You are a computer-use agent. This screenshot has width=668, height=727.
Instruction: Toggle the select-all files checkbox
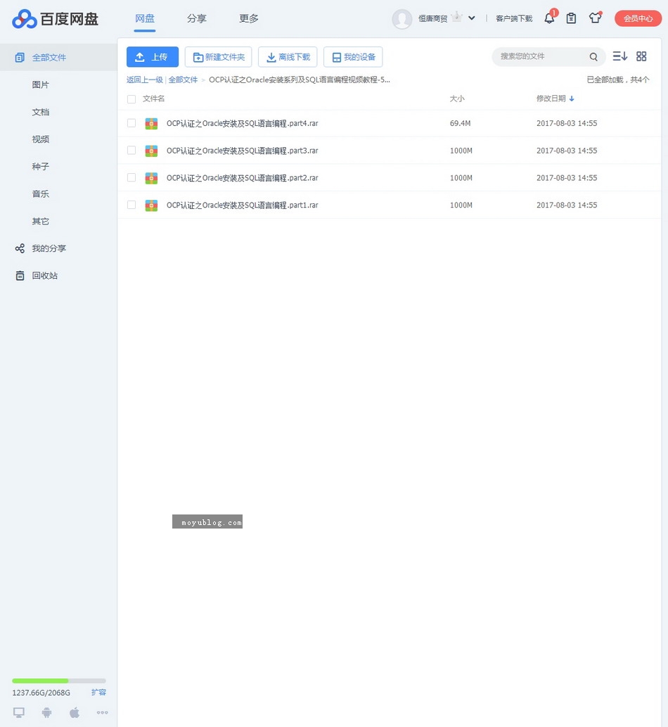coord(131,99)
